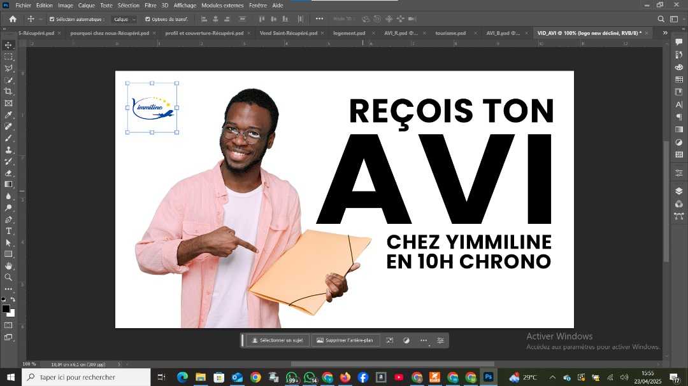Select the Rectangular Marquee tool
This screenshot has height=386, width=688.
(8, 57)
